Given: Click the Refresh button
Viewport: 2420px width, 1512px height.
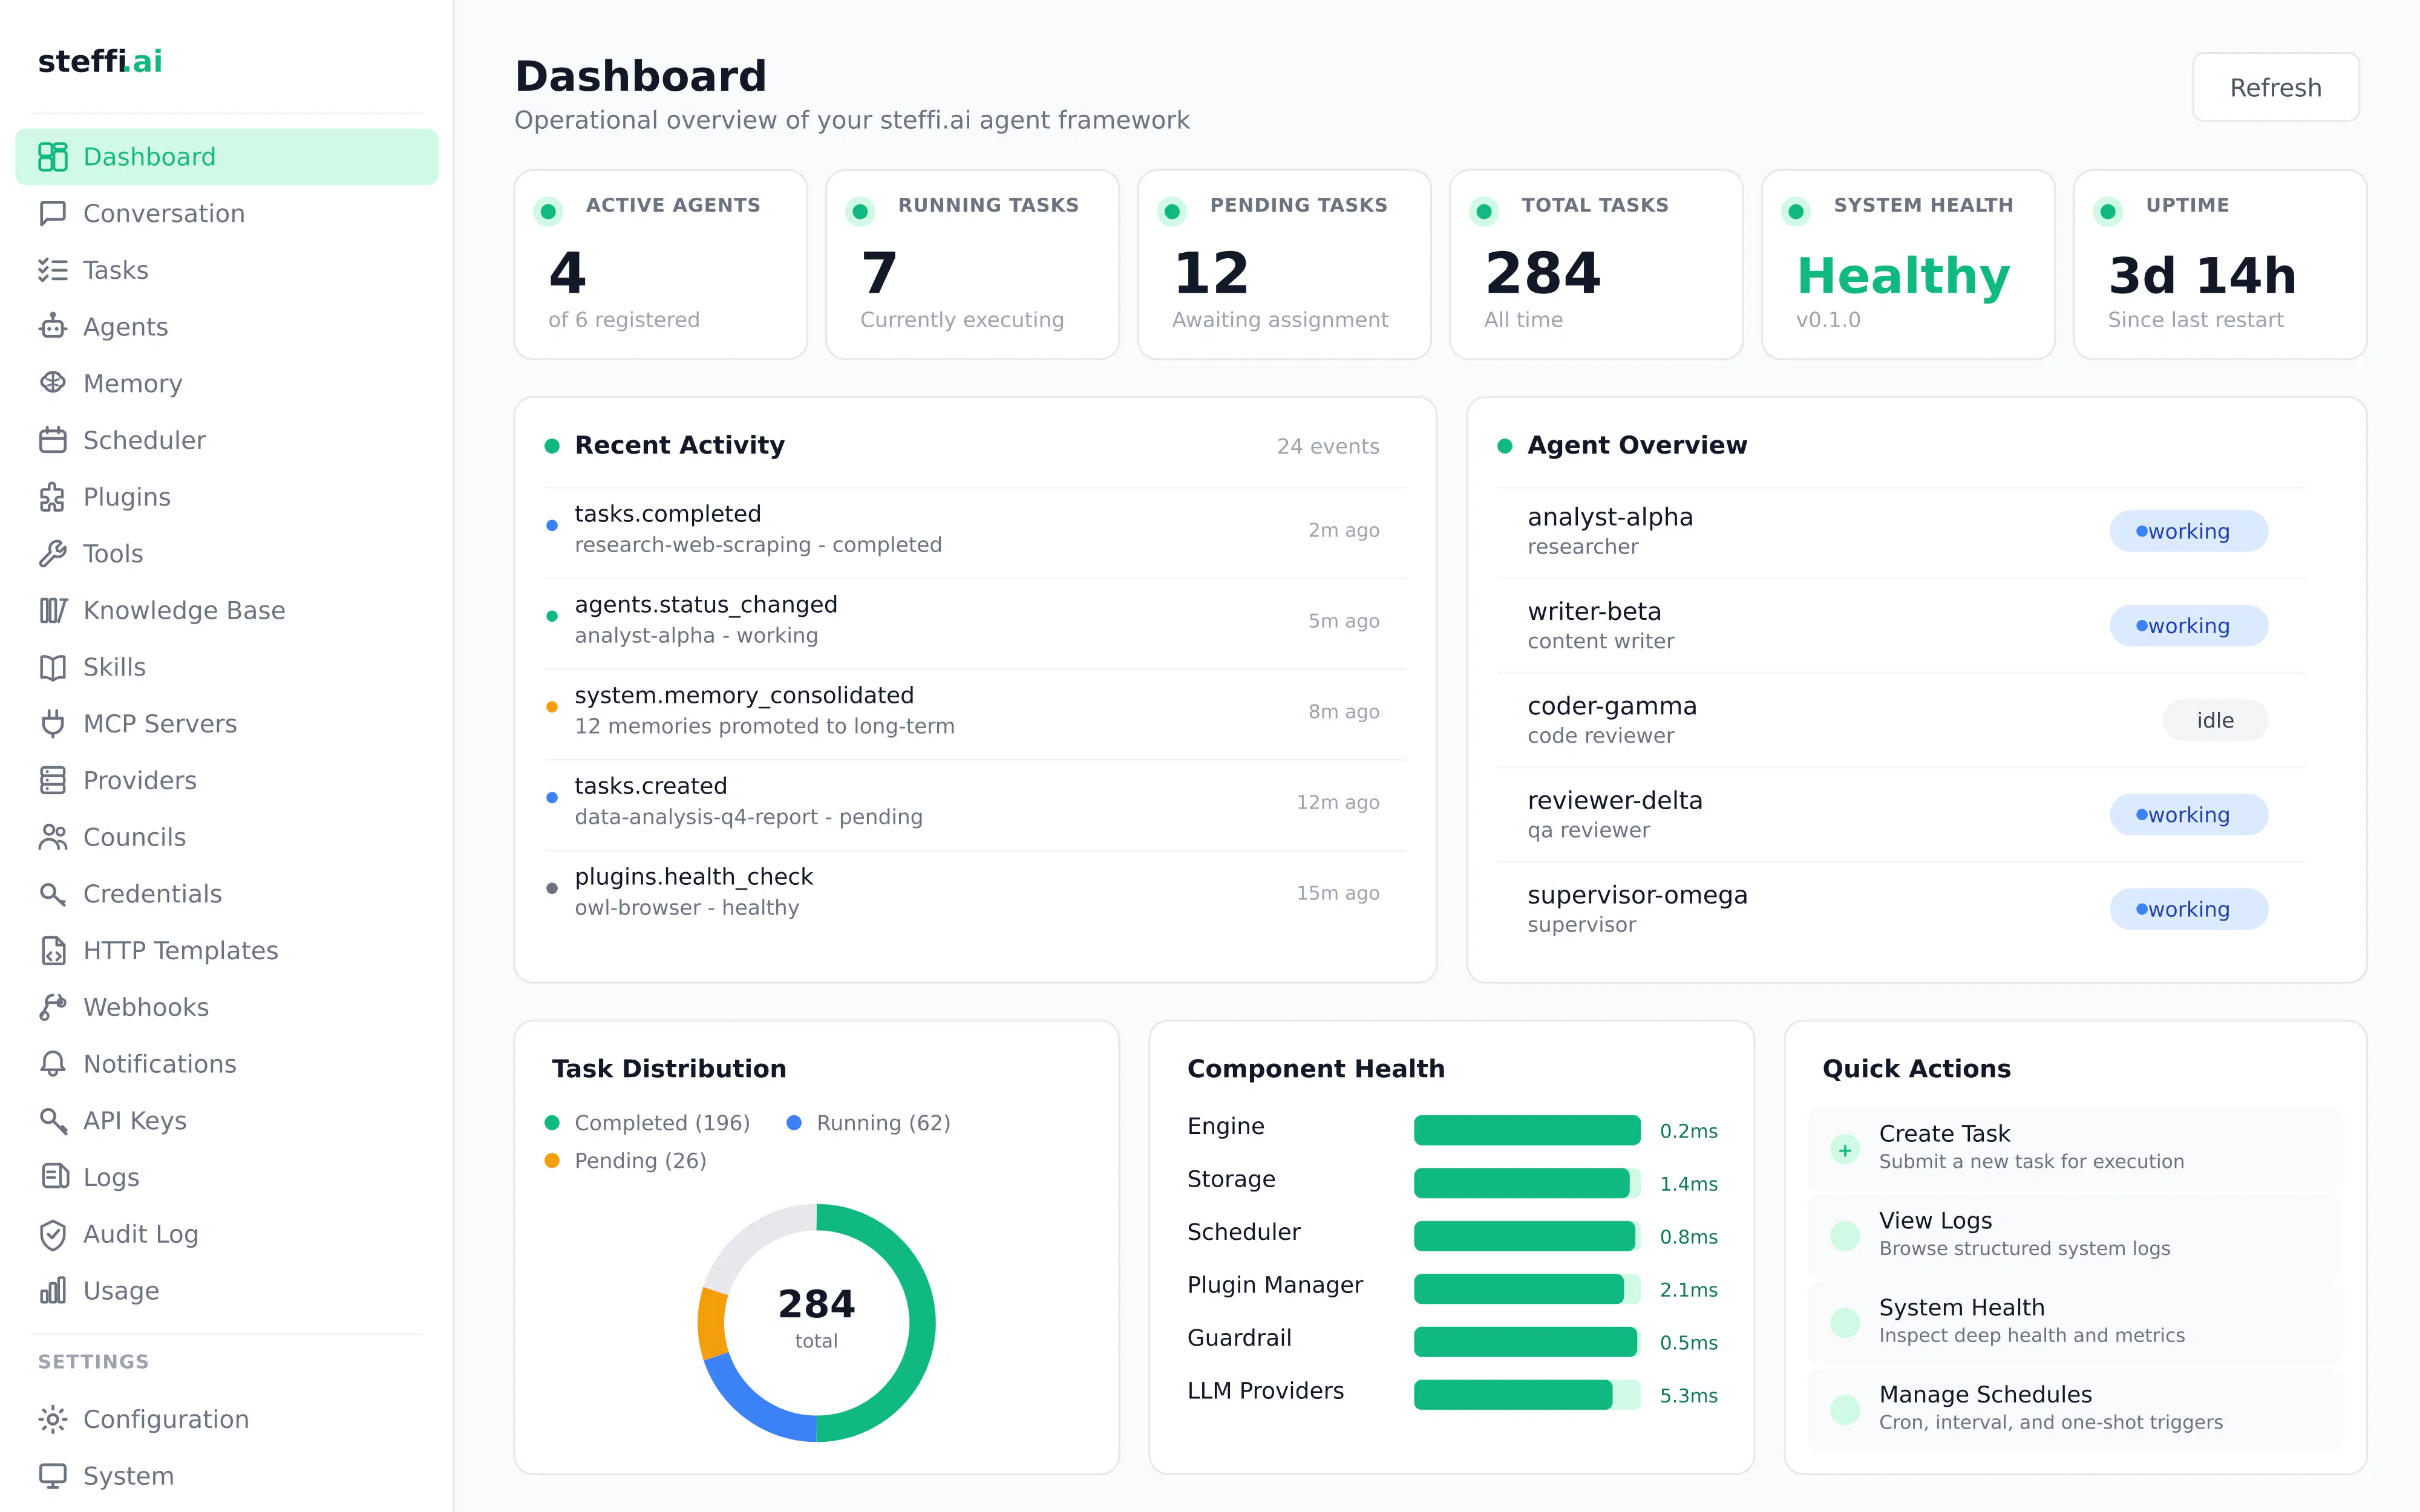Looking at the screenshot, I should (2275, 88).
